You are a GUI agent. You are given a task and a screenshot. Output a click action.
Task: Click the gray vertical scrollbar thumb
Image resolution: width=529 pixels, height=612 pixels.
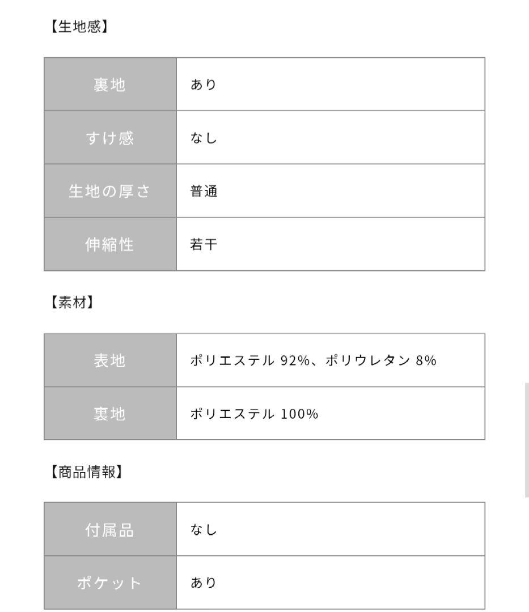[526, 440]
